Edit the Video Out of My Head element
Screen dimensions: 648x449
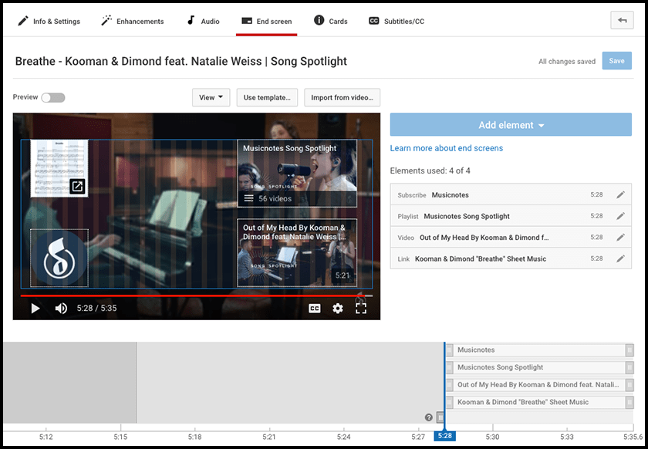point(620,238)
